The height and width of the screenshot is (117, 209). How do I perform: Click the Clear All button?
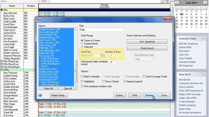(68, 88)
